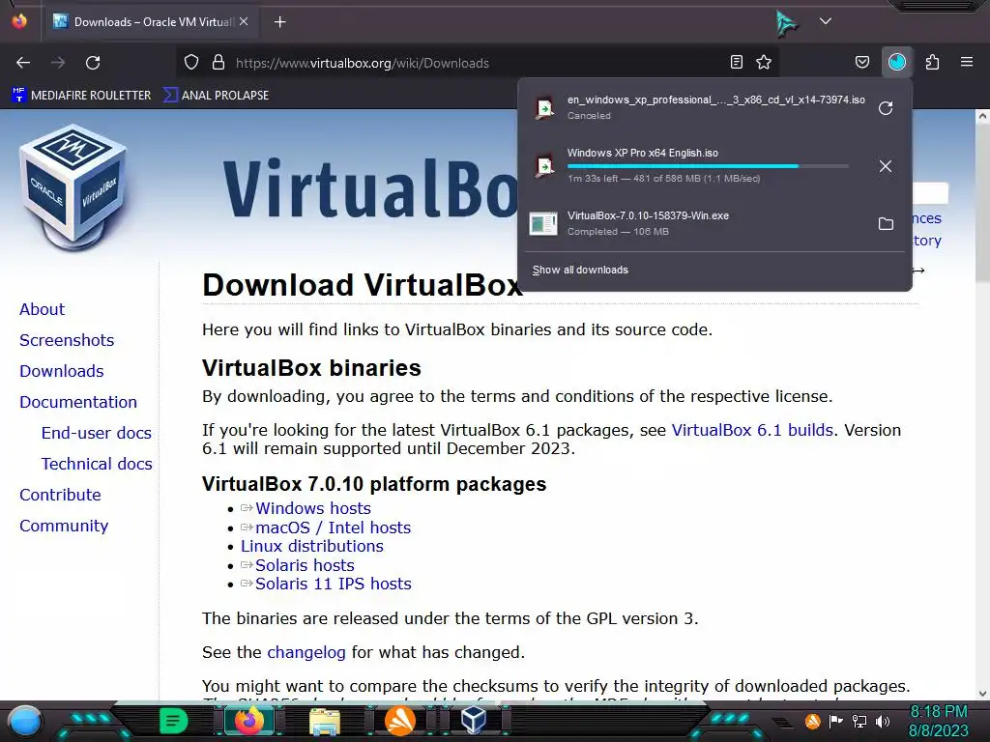Image resolution: width=990 pixels, height=742 pixels.
Task: Open the tracking protection shield icon
Action: pos(191,63)
